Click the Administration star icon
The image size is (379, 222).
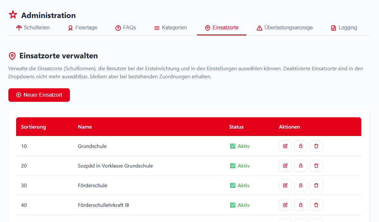[x=13, y=15]
